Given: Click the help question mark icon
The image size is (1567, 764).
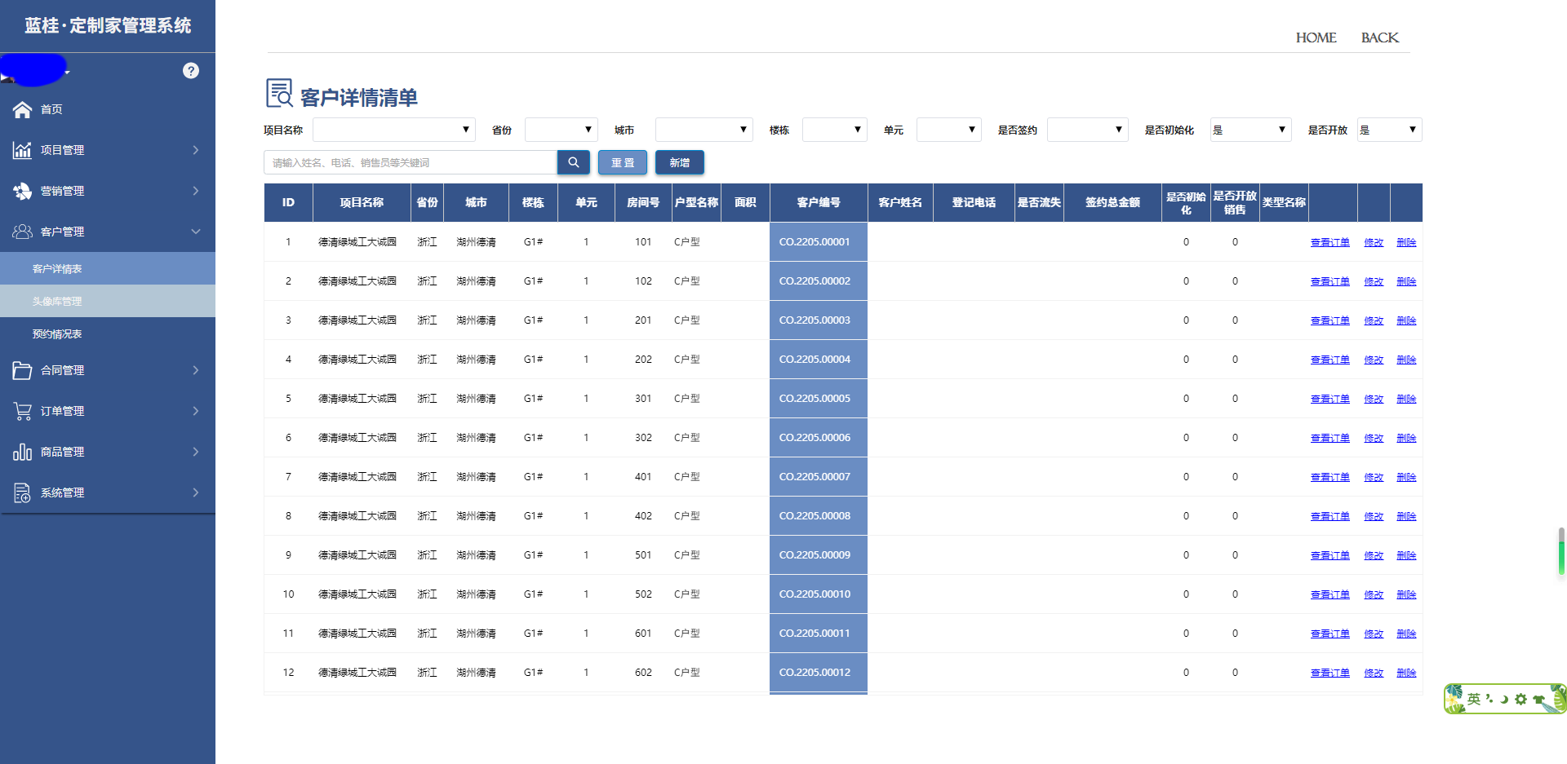Looking at the screenshot, I should [x=191, y=71].
